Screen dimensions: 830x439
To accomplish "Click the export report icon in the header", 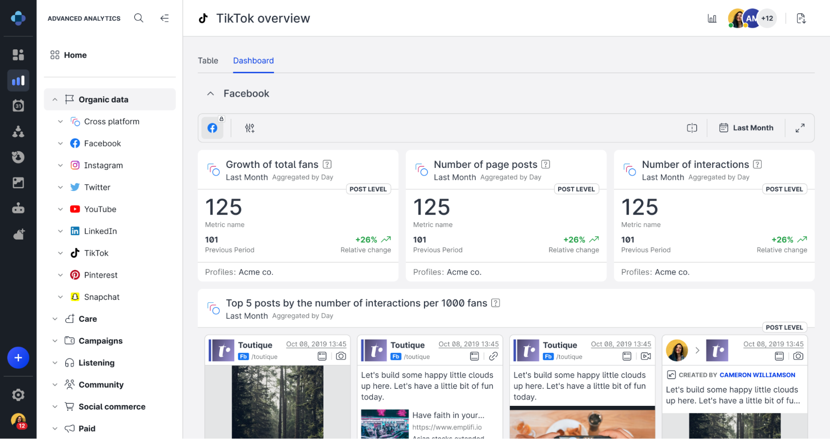I will click(801, 18).
